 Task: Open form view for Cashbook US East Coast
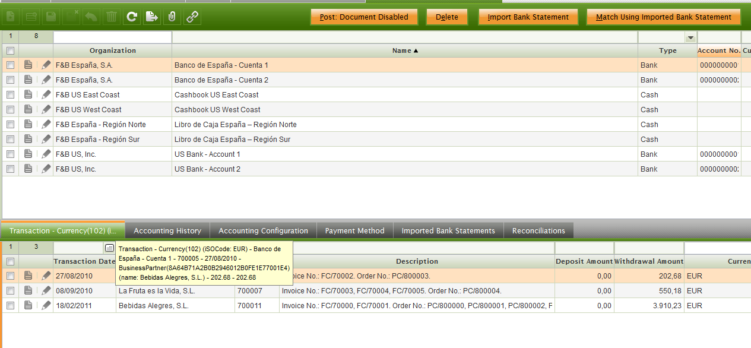pos(28,94)
